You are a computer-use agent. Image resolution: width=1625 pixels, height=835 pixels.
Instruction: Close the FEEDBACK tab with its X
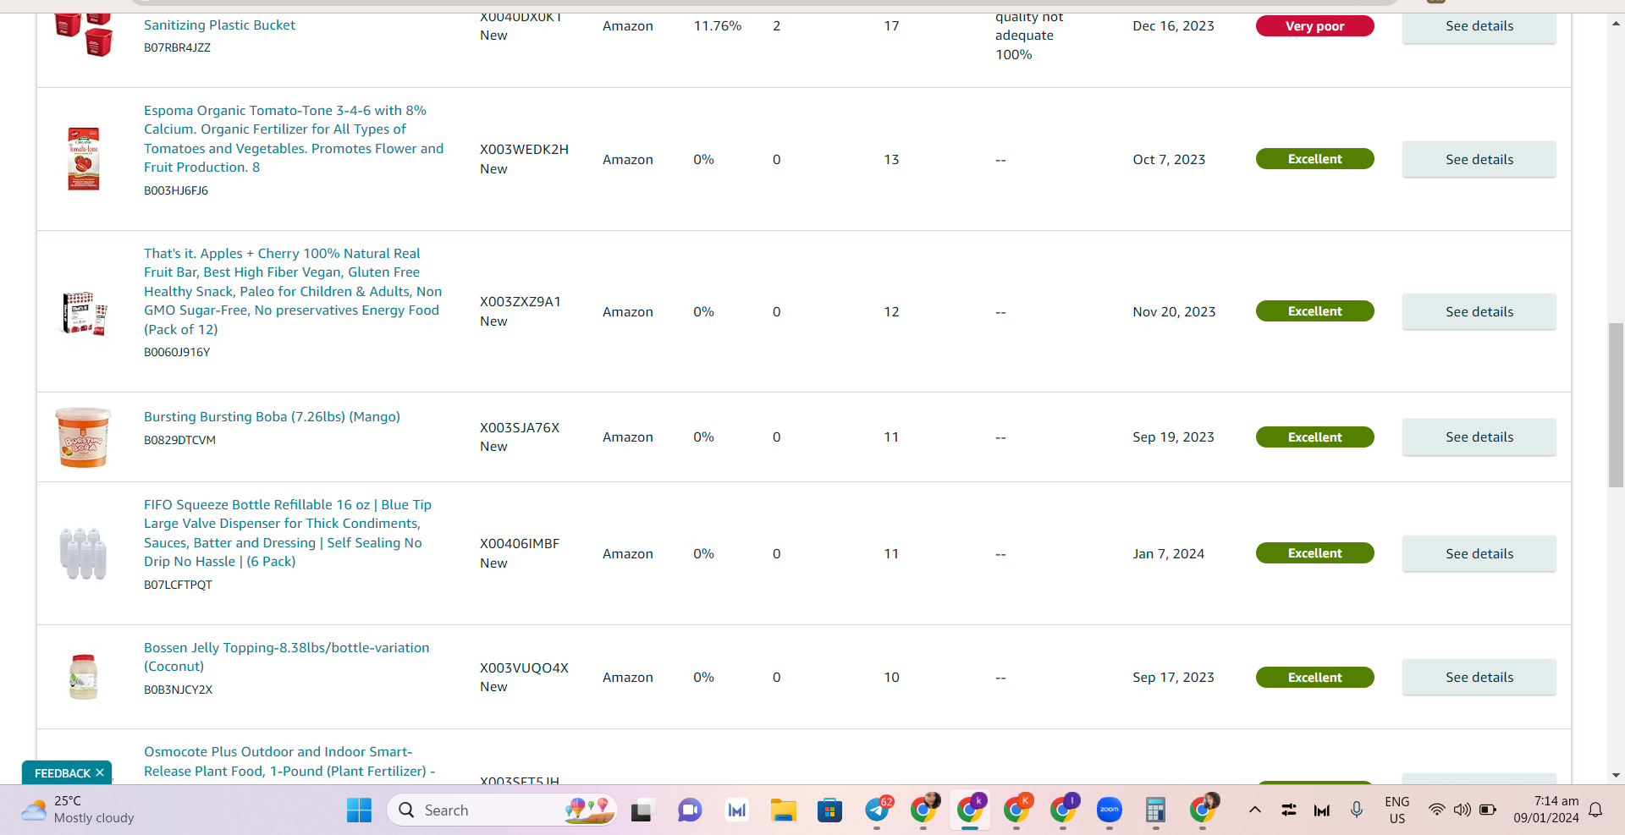[100, 772]
